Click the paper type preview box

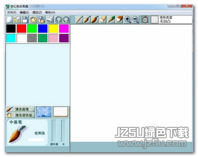click(x=155, y=20)
